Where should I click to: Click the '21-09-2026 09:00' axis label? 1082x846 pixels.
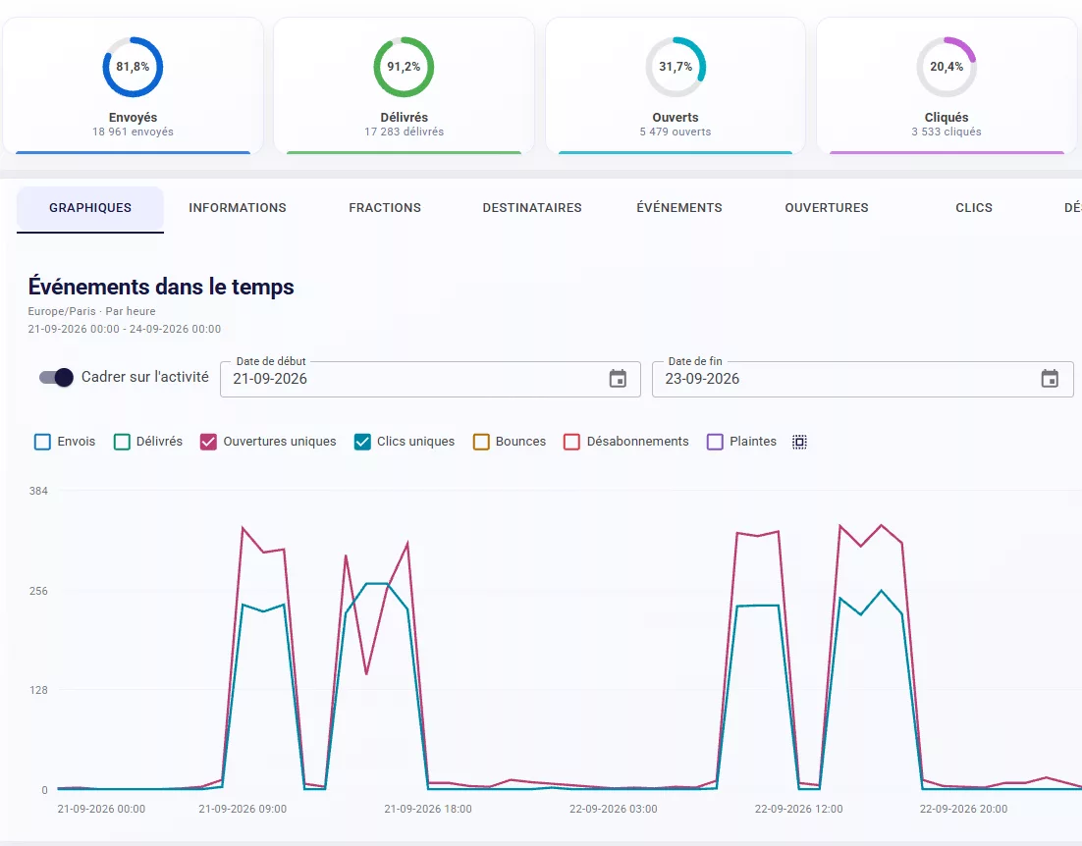[243, 809]
